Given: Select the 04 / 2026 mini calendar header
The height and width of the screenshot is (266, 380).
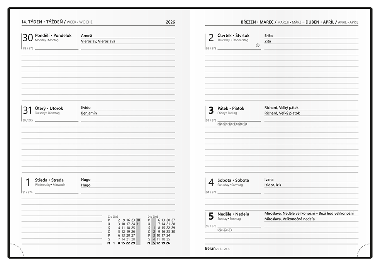Looking at the screenshot, I should 152,217.
